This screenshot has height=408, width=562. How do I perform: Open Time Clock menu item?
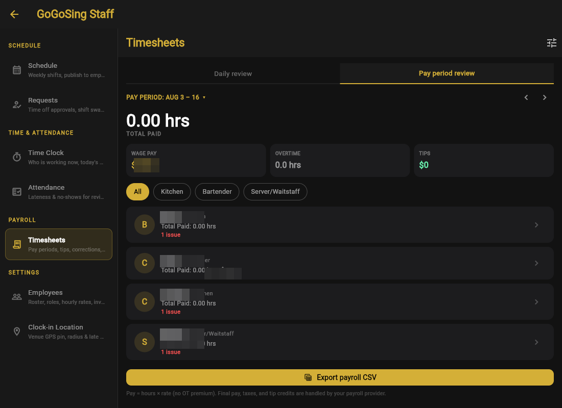pos(59,157)
